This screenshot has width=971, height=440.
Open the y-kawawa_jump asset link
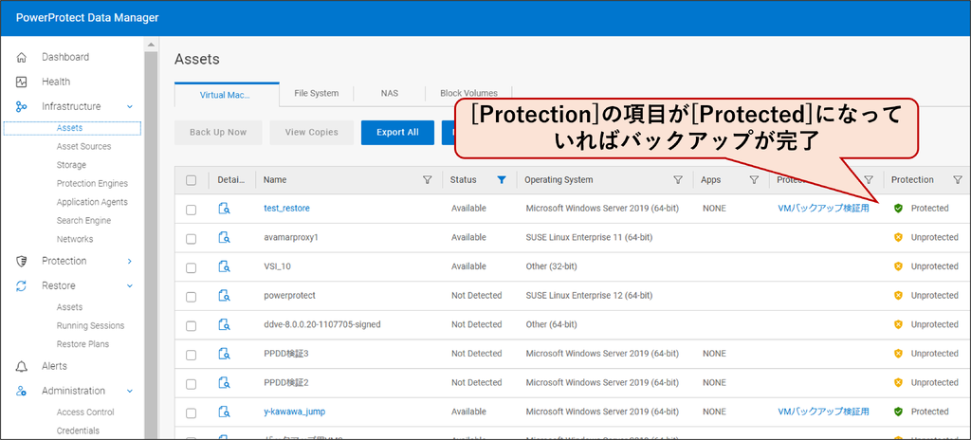tap(295, 412)
